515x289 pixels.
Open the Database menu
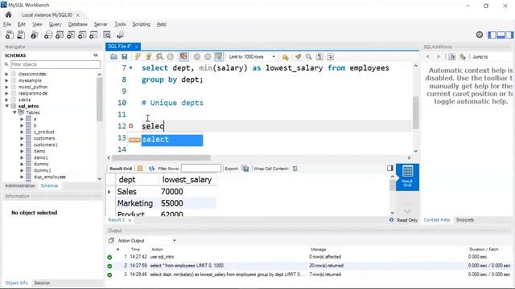pyautogui.click(x=77, y=24)
